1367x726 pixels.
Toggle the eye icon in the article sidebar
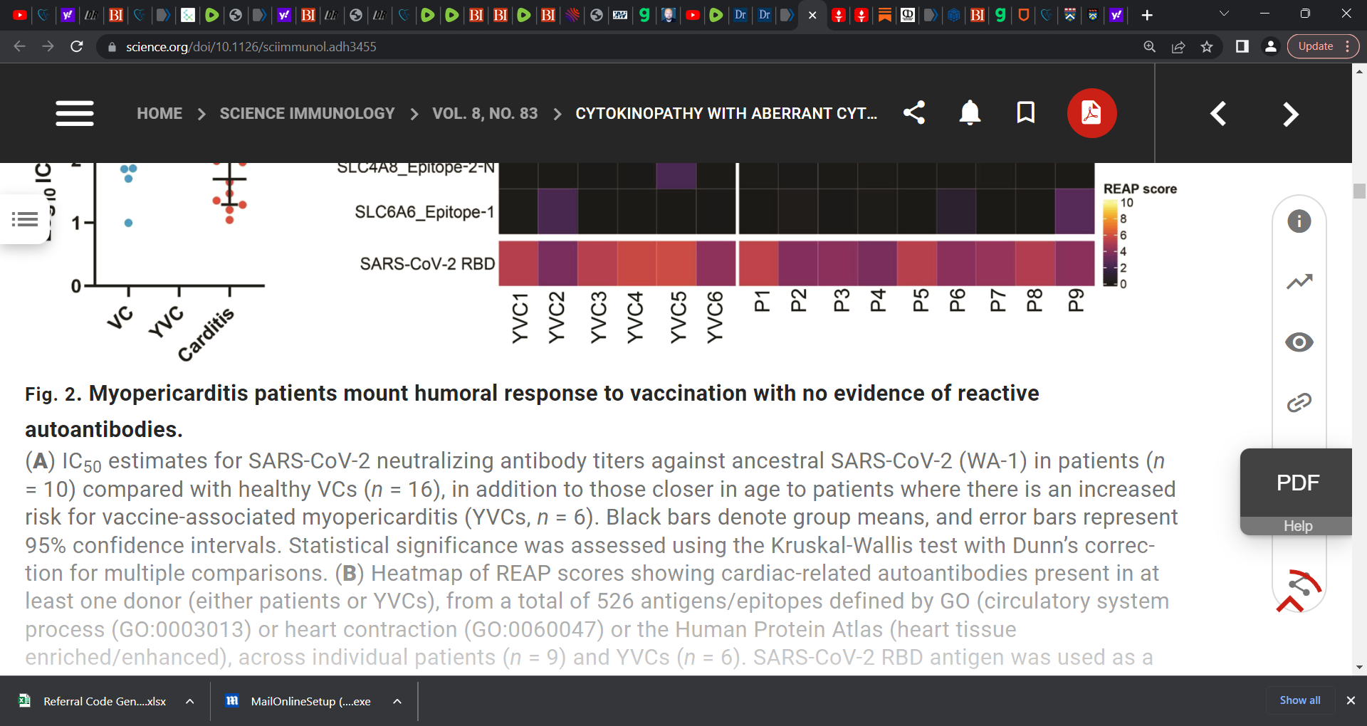[1299, 342]
